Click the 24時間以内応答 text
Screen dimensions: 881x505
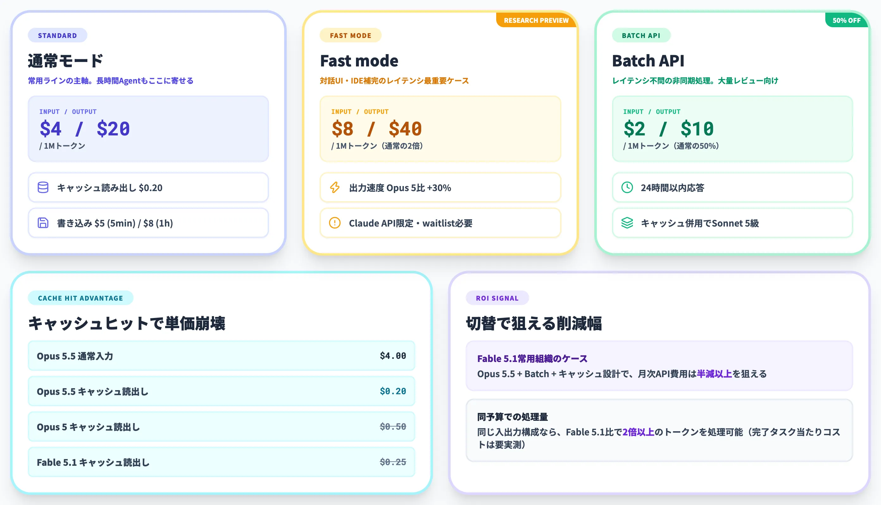[x=672, y=188]
